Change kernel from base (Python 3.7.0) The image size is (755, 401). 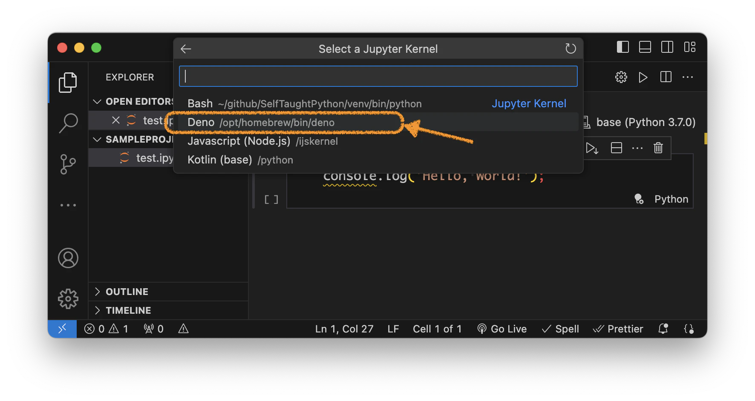(x=639, y=122)
